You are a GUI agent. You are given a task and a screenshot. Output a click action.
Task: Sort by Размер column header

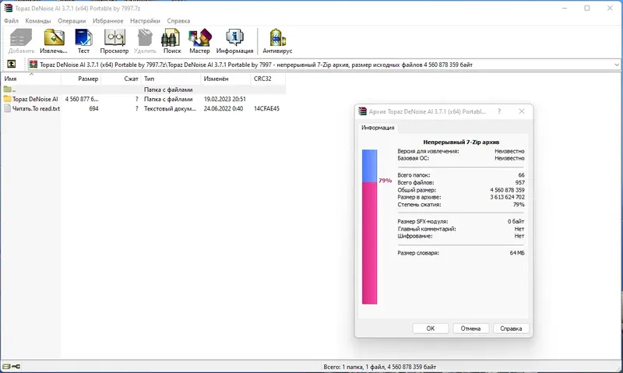point(81,79)
